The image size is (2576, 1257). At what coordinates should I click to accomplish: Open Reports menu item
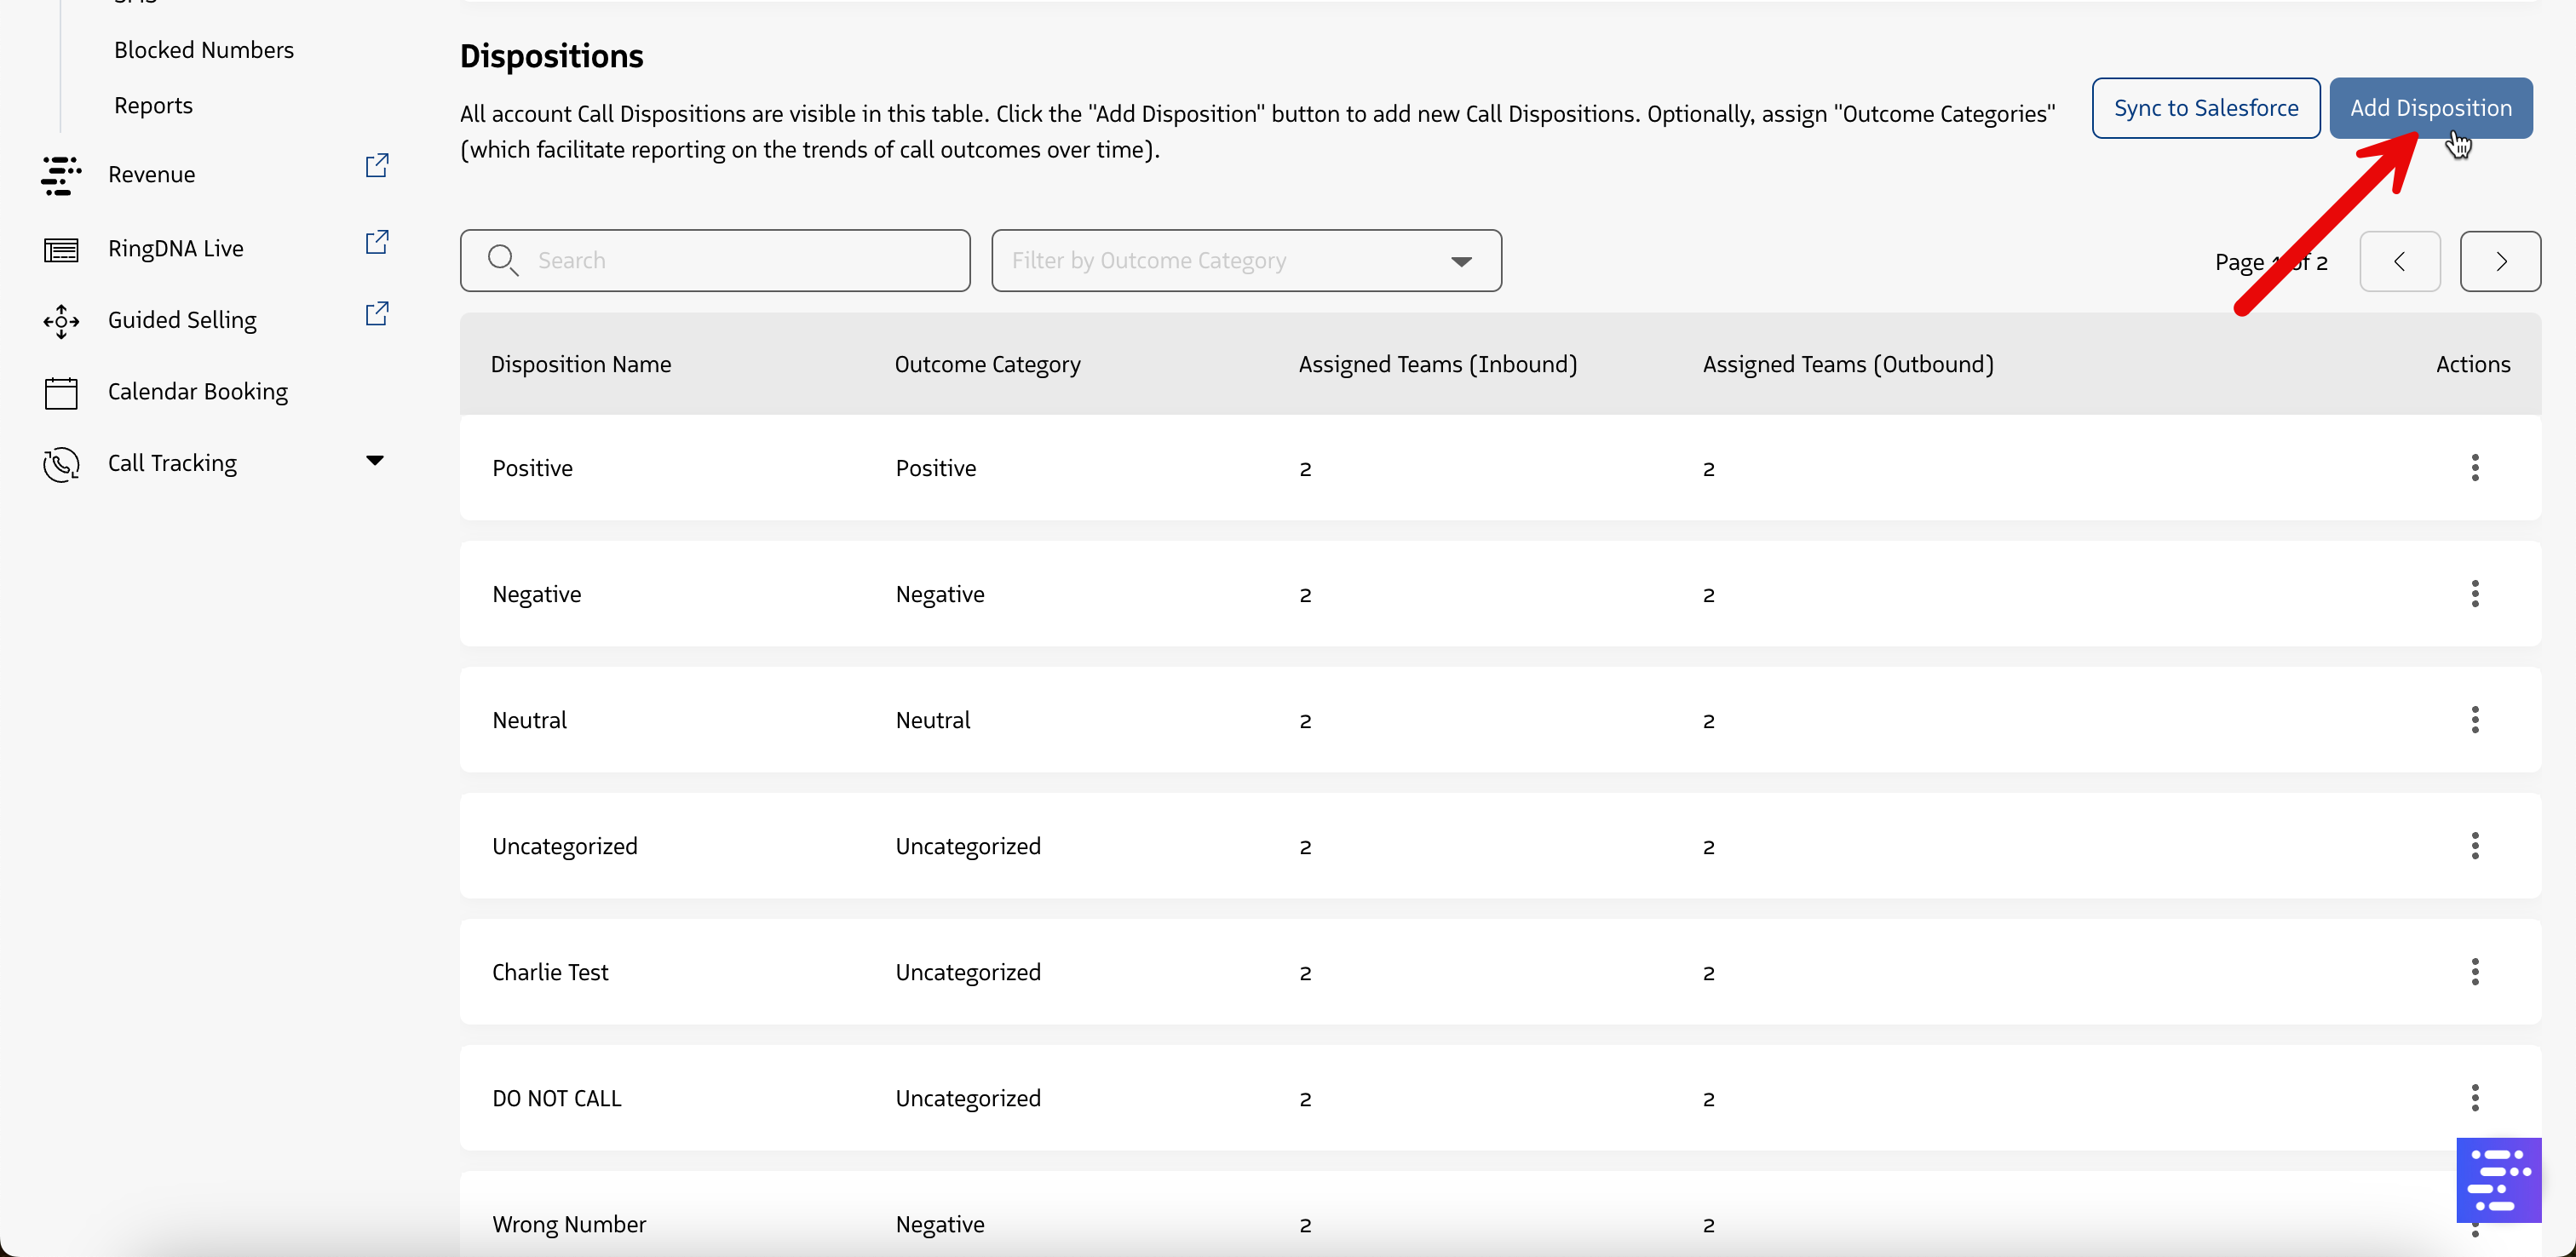point(153,106)
